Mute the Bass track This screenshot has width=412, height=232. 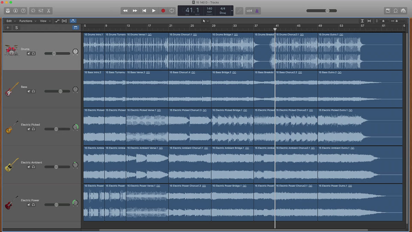[29, 91]
